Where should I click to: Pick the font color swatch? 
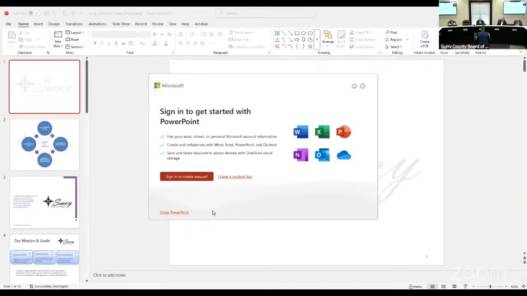[166, 43]
